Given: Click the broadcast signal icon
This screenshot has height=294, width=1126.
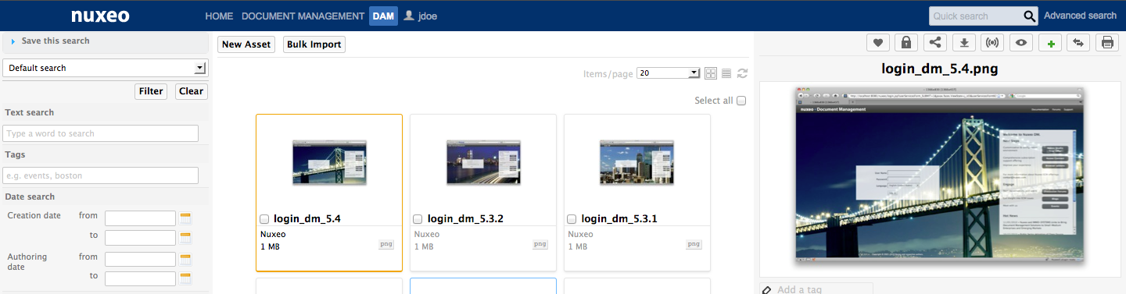Looking at the screenshot, I should pos(993,43).
